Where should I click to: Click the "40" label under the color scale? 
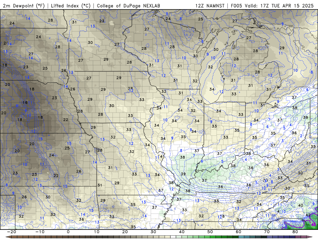(x=182, y=232)
